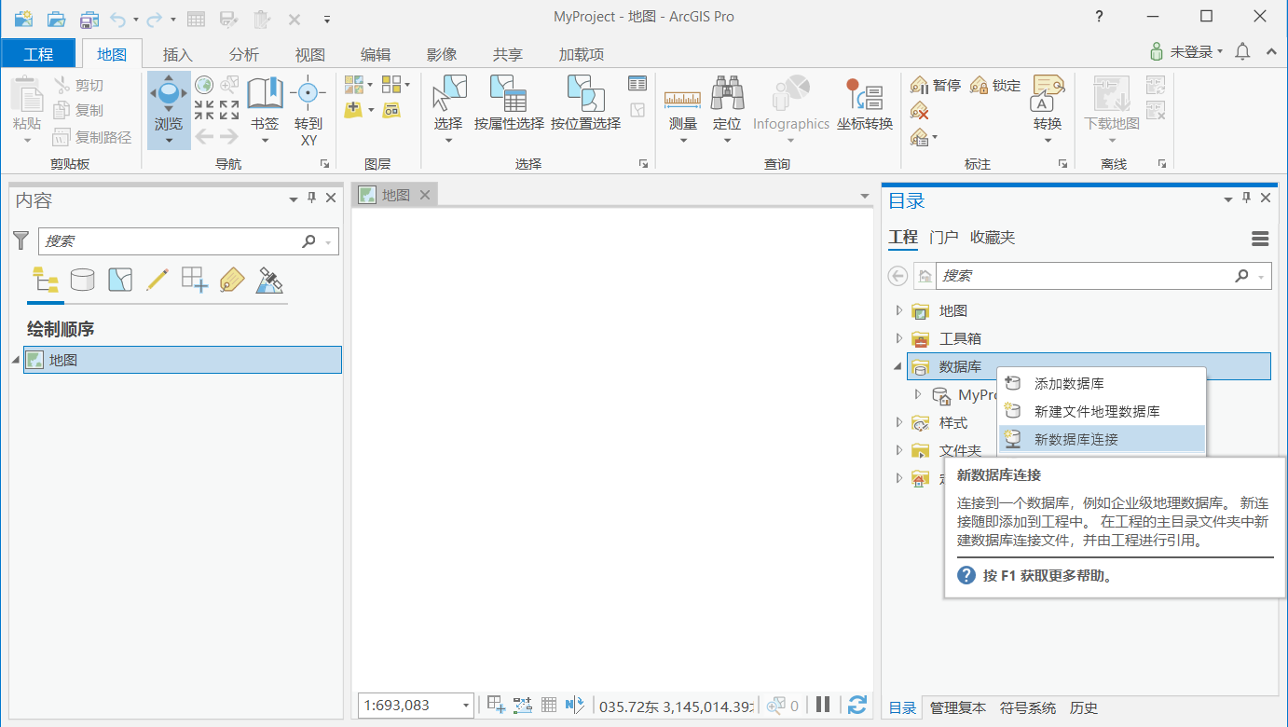Screen dimensions: 1288x727
Task: Expand the 样式 node in 目录 tree
Action: coord(898,422)
